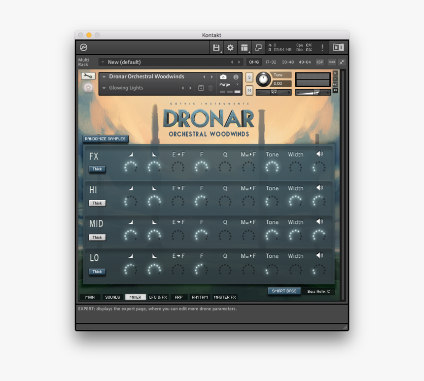Open the Purge dropdown menu
This screenshot has width=424, height=381.
pos(229,85)
